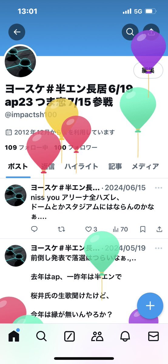
Task: Open more options on 2024/05/19 post
Action: [x=159, y=248]
